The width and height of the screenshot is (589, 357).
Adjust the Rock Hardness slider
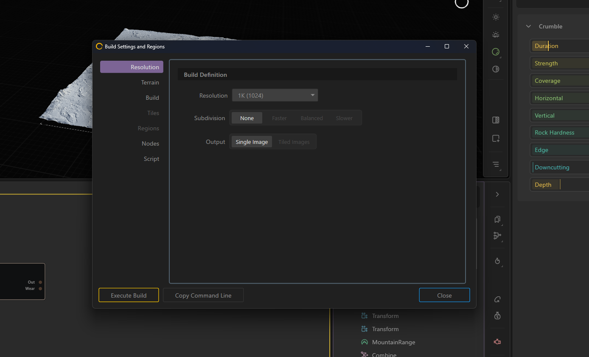point(560,132)
